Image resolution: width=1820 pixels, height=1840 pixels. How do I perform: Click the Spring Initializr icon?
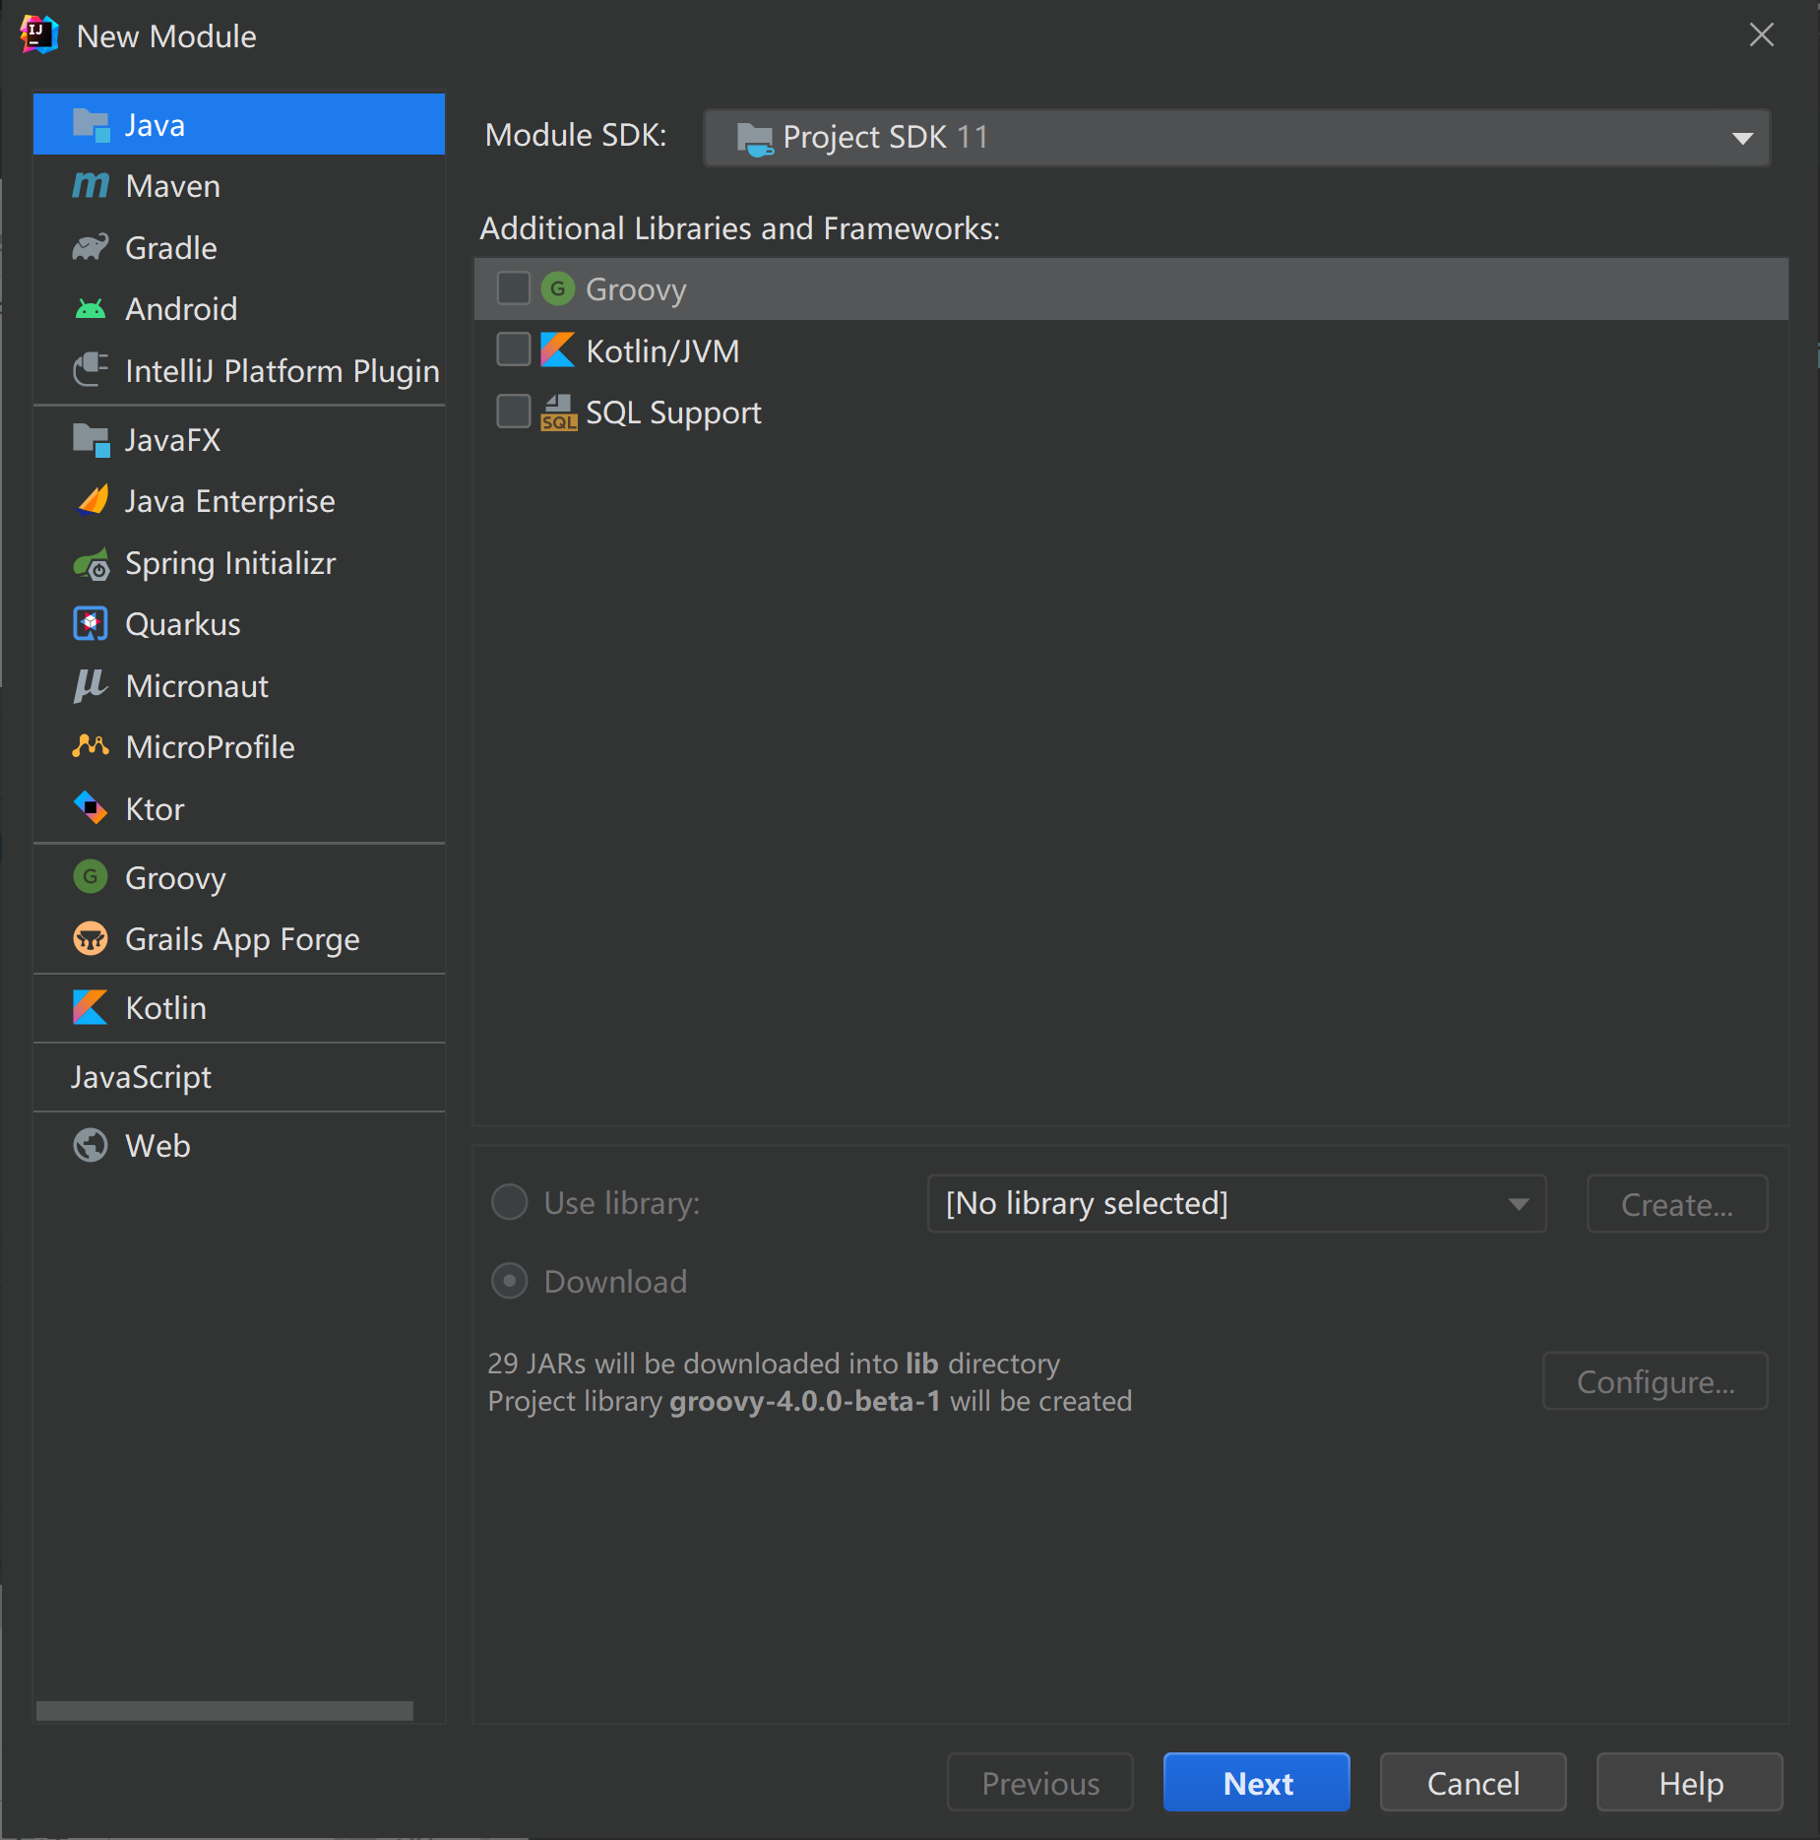point(91,563)
